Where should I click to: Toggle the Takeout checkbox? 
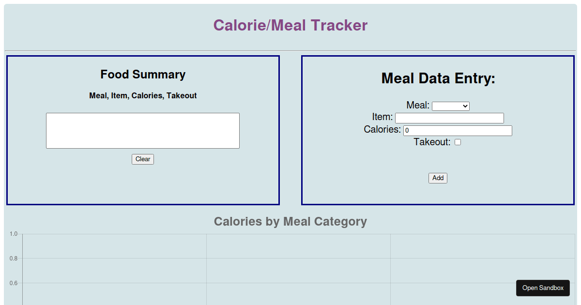click(x=458, y=142)
